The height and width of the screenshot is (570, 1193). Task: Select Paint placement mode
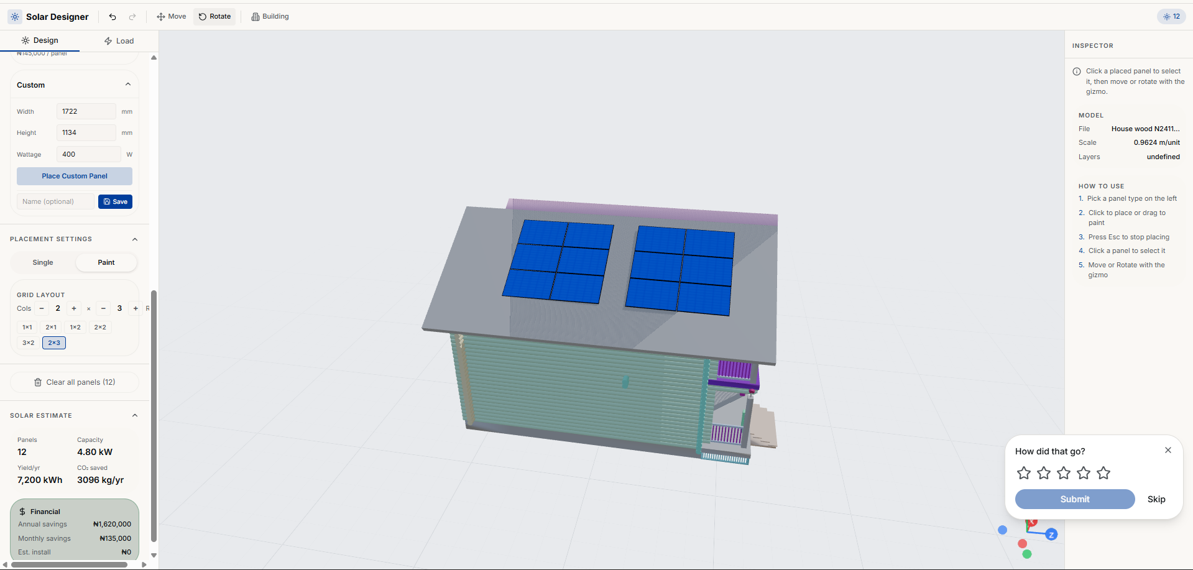pos(106,262)
